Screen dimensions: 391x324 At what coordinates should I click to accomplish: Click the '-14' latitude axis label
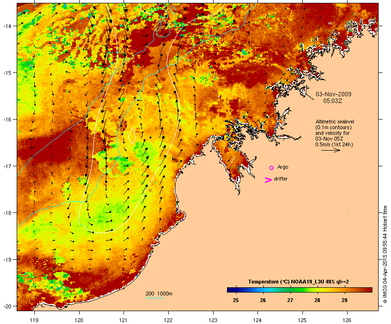[7, 26]
